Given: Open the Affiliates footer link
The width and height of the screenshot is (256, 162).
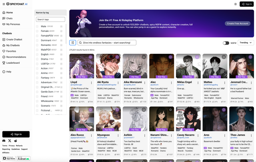Looking at the screenshot, I should [x=6, y=152].
